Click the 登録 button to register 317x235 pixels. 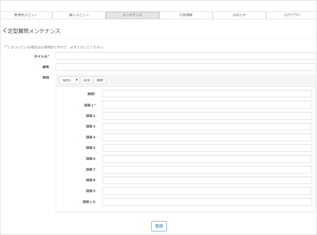click(x=159, y=226)
